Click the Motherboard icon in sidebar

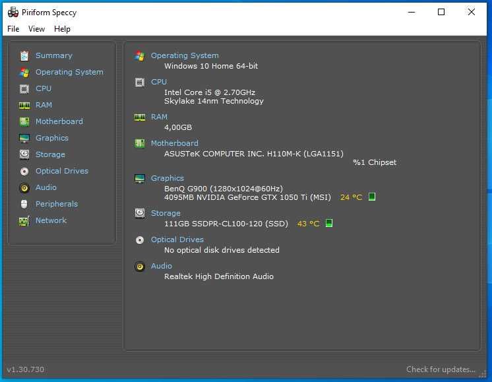click(24, 122)
